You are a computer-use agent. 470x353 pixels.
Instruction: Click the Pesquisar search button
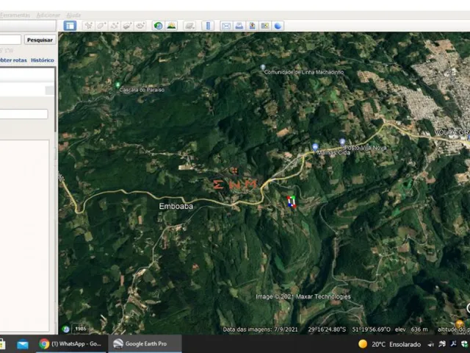pos(40,40)
